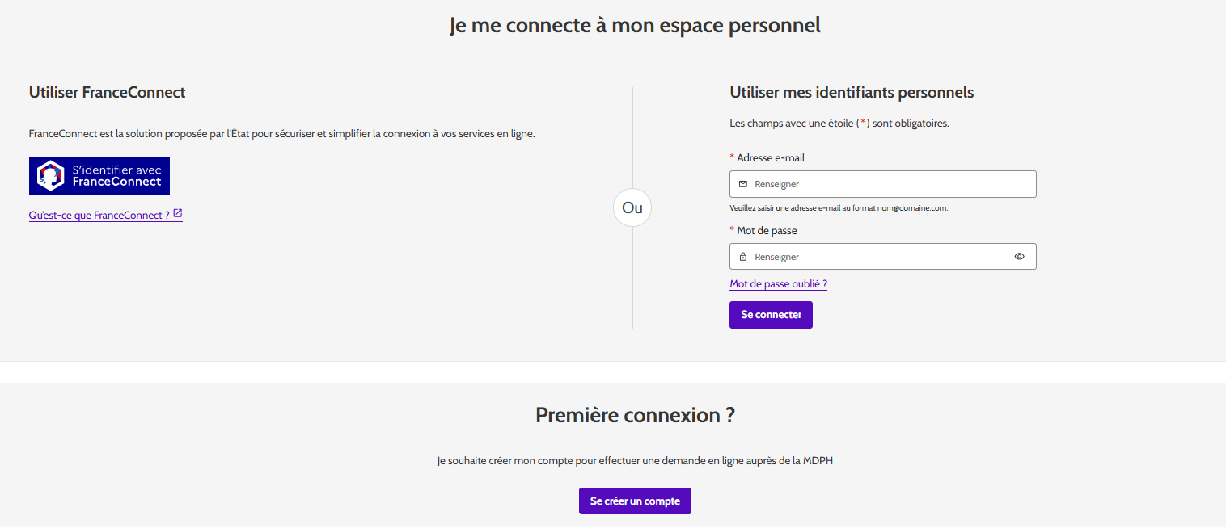Click the envelope icon in the e-mail field

click(x=743, y=184)
